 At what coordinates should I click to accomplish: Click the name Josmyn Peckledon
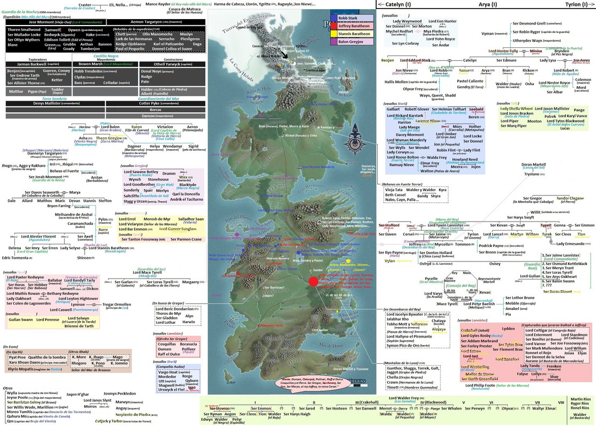coord(120,394)
